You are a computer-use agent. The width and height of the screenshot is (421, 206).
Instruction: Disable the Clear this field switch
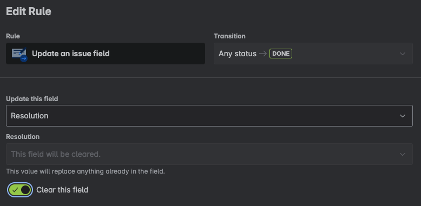click(20, 190)
